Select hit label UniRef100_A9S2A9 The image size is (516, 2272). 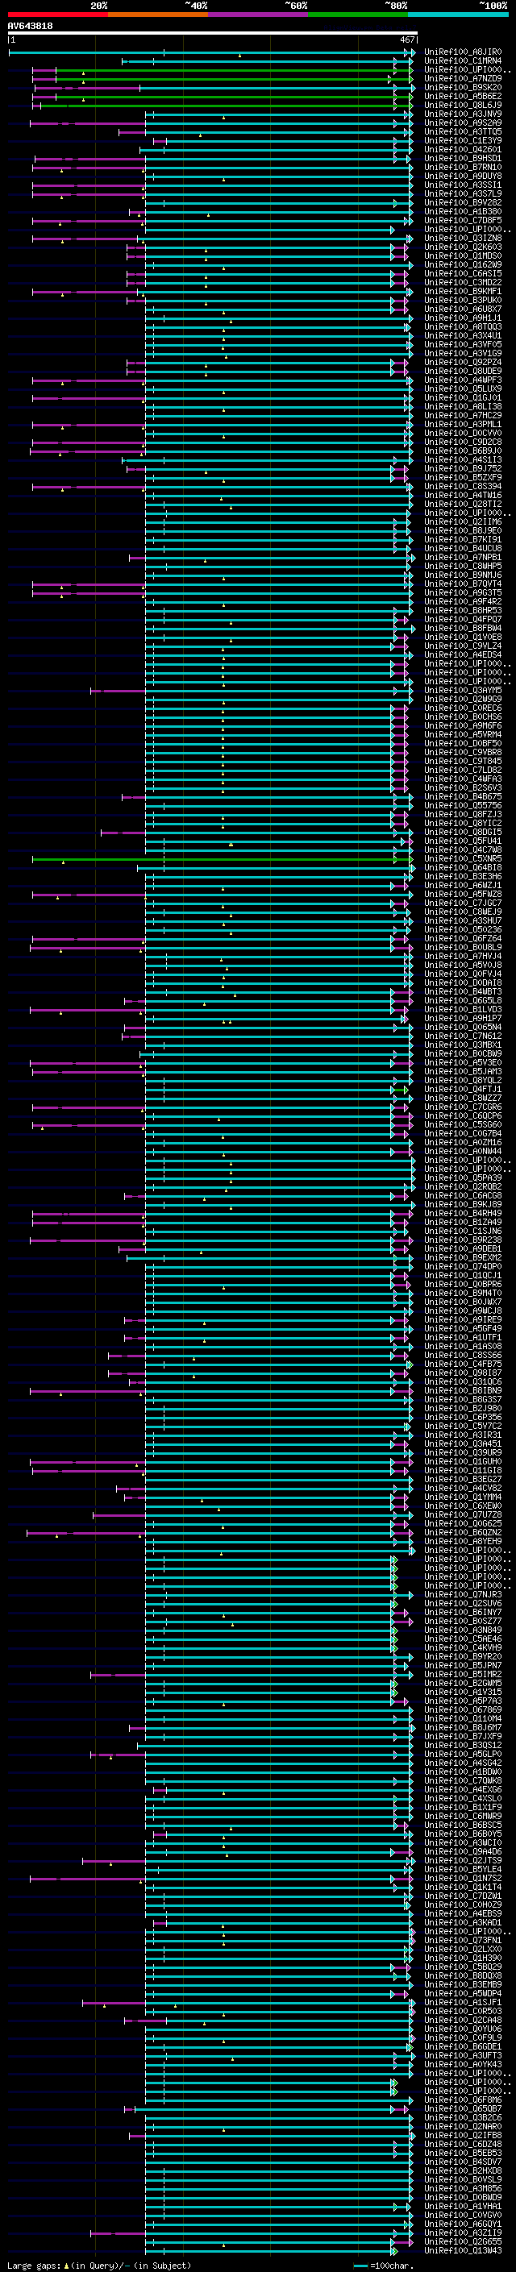point(463,123)
